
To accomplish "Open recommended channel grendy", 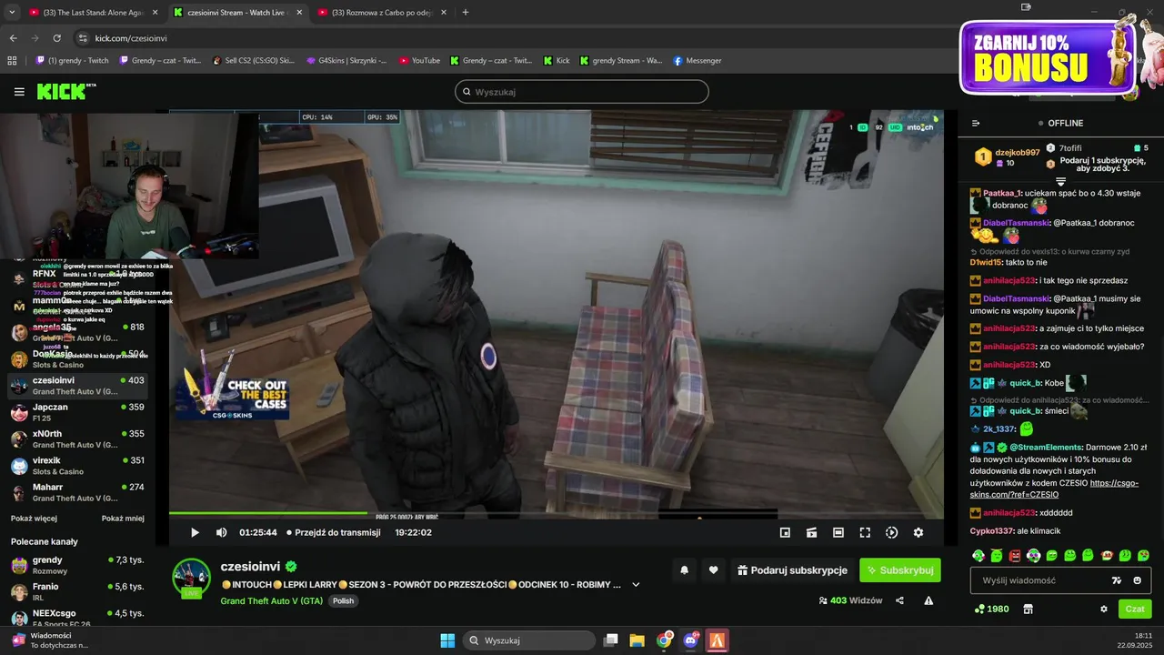I will 77,565.
